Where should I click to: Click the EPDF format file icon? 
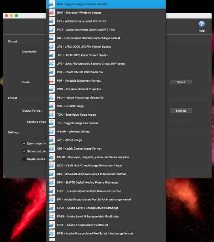point(52,191)
